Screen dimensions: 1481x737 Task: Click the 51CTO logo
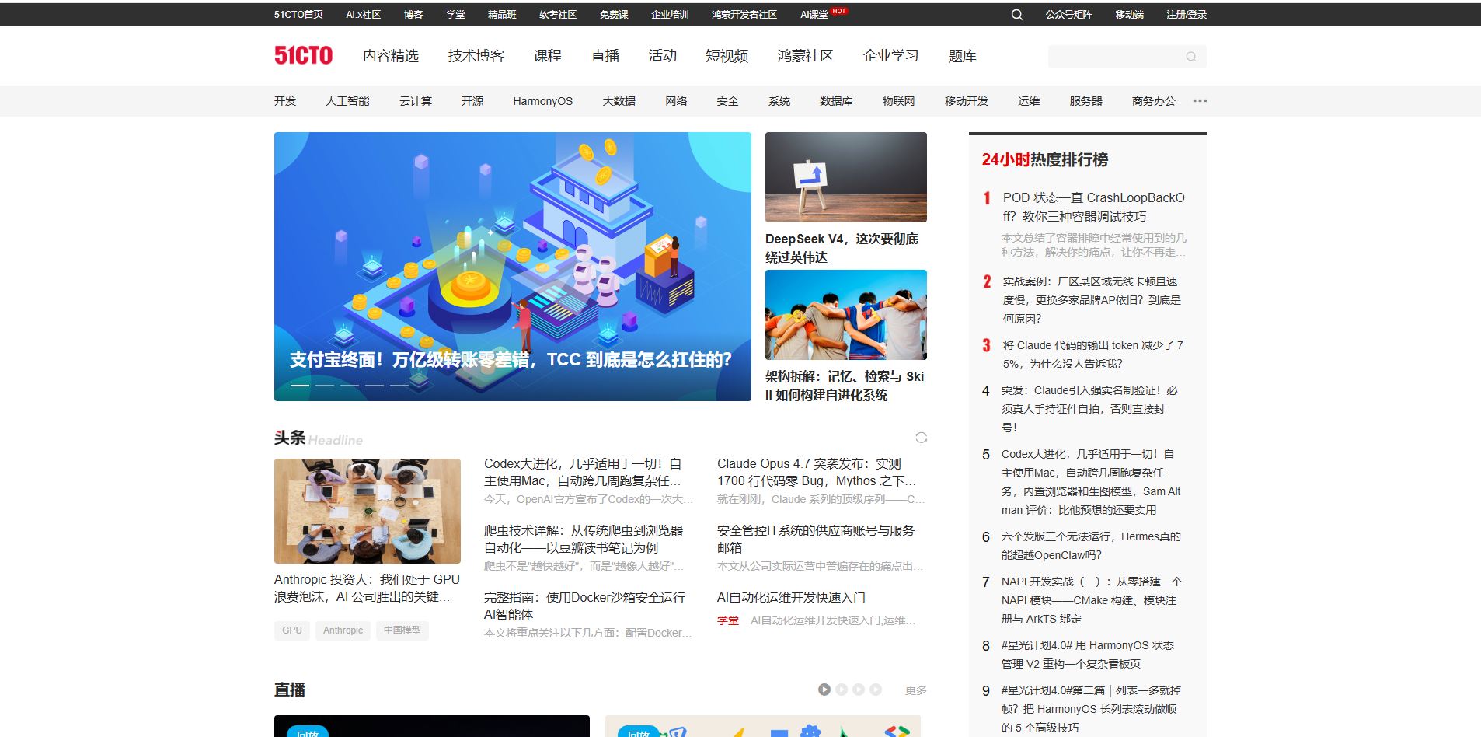(x=303, y=55)
